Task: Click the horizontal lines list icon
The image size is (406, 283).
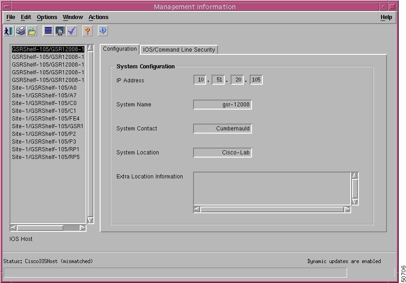Action: coord(48,31)
